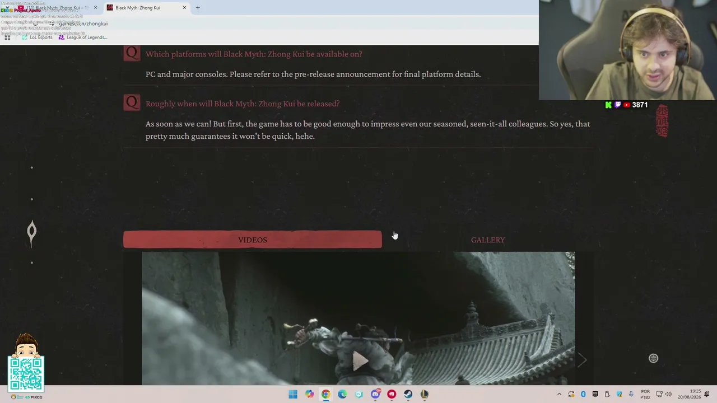Image resolution: width=717 pixels, height=403 pixels.
Task: Open the Windows Start menu
Action: click(293, 394)
